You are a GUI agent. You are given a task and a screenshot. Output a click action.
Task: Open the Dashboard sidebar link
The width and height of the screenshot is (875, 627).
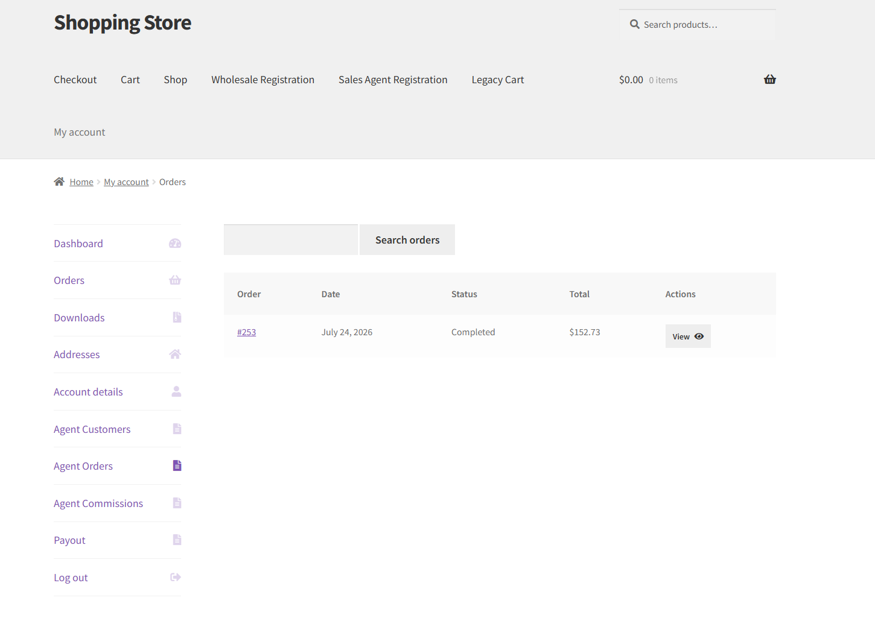78,244
